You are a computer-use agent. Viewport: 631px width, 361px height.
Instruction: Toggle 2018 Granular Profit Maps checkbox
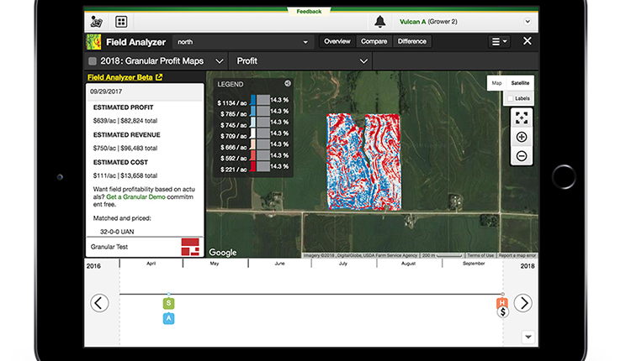click(x=93, y=61)
